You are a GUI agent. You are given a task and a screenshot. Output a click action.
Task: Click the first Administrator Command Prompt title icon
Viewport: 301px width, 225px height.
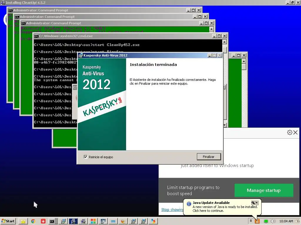(10, 10)
